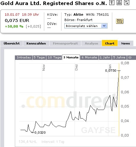Click the +50,00 % change value
The width and height of the screenshot is (136, 147).
14,26
